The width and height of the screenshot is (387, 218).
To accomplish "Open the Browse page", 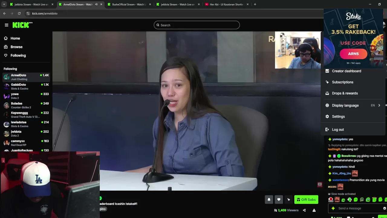I will pos(16,47).
